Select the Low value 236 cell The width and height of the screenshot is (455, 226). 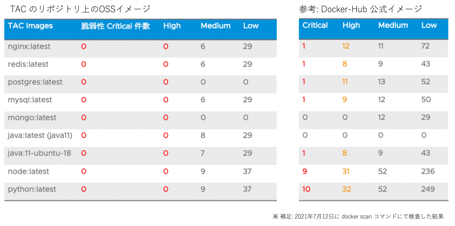428,171
